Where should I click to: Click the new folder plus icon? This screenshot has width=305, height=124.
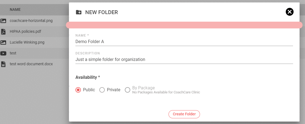(x=79, y=12)
